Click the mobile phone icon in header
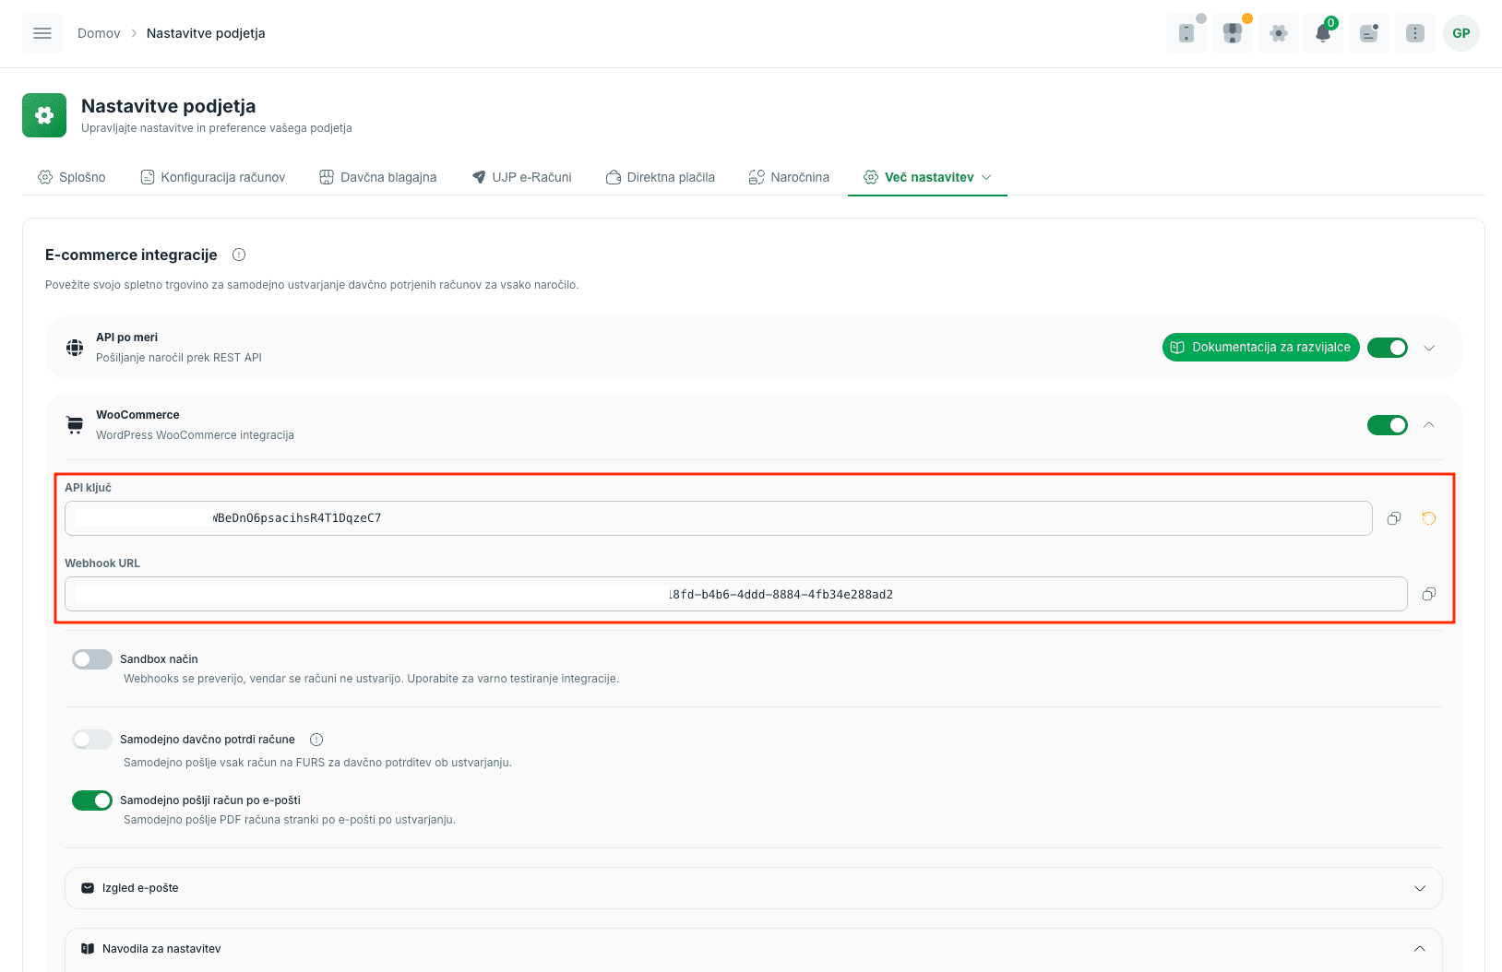 click(x=1186, y=33)
